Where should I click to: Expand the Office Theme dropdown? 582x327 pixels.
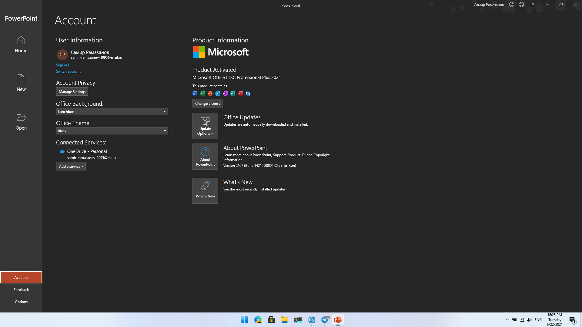click(x=112, y=131)
